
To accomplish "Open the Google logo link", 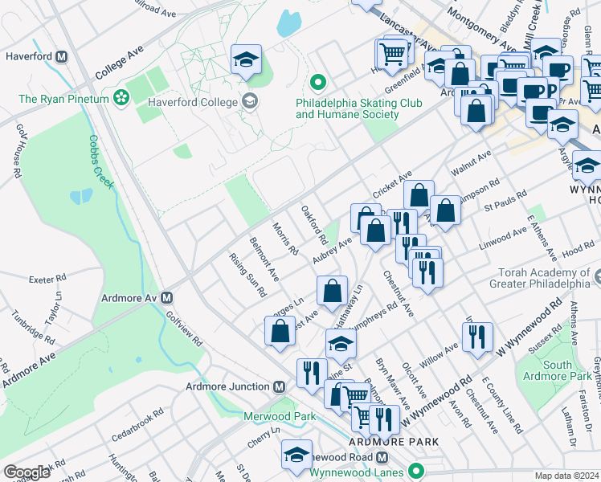I will 27,472.
